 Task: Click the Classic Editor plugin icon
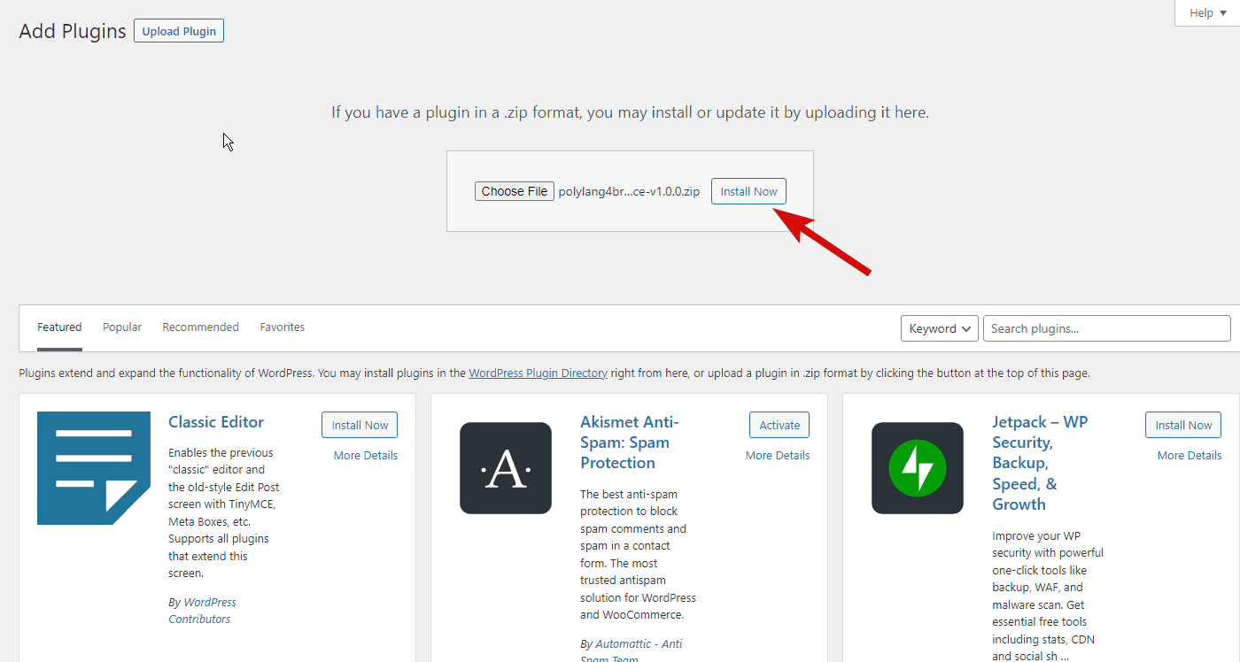coord(94,468)
